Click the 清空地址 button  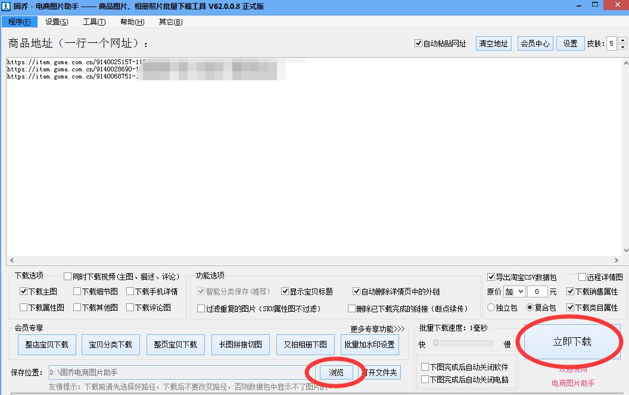coord(494,43)
